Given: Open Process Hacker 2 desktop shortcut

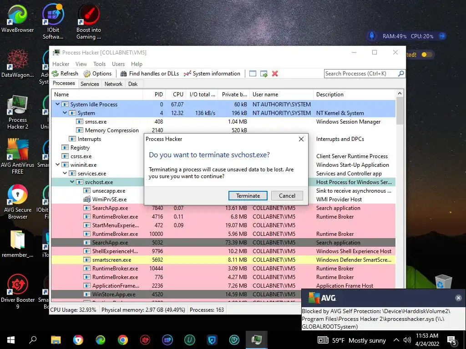Looking at the screenshot, I should [18, 112].
